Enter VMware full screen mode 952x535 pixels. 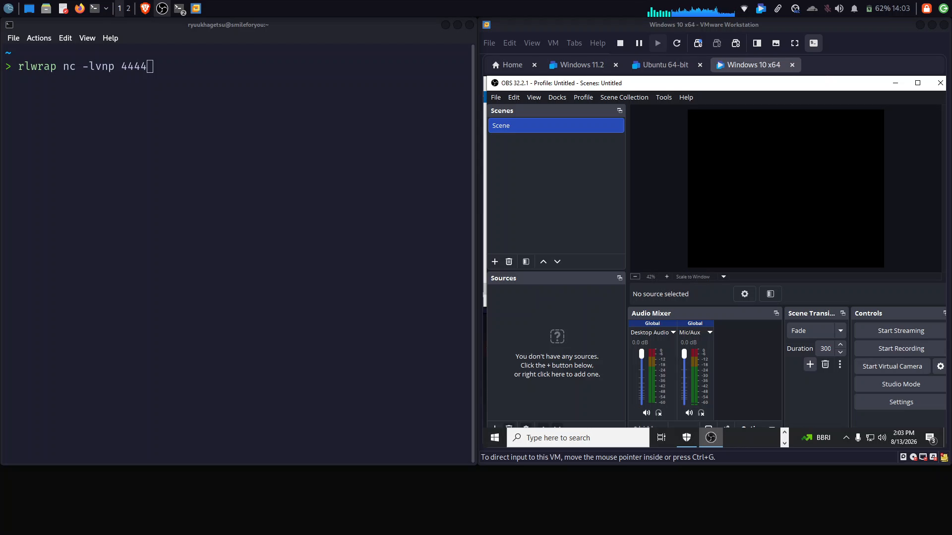[794, 43]
